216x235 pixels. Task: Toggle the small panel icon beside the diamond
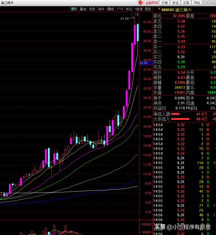pos(137,14)
